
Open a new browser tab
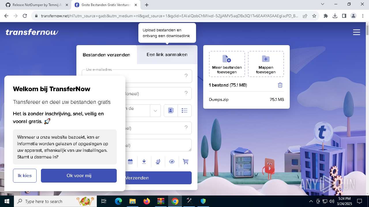tap(147, 5)
